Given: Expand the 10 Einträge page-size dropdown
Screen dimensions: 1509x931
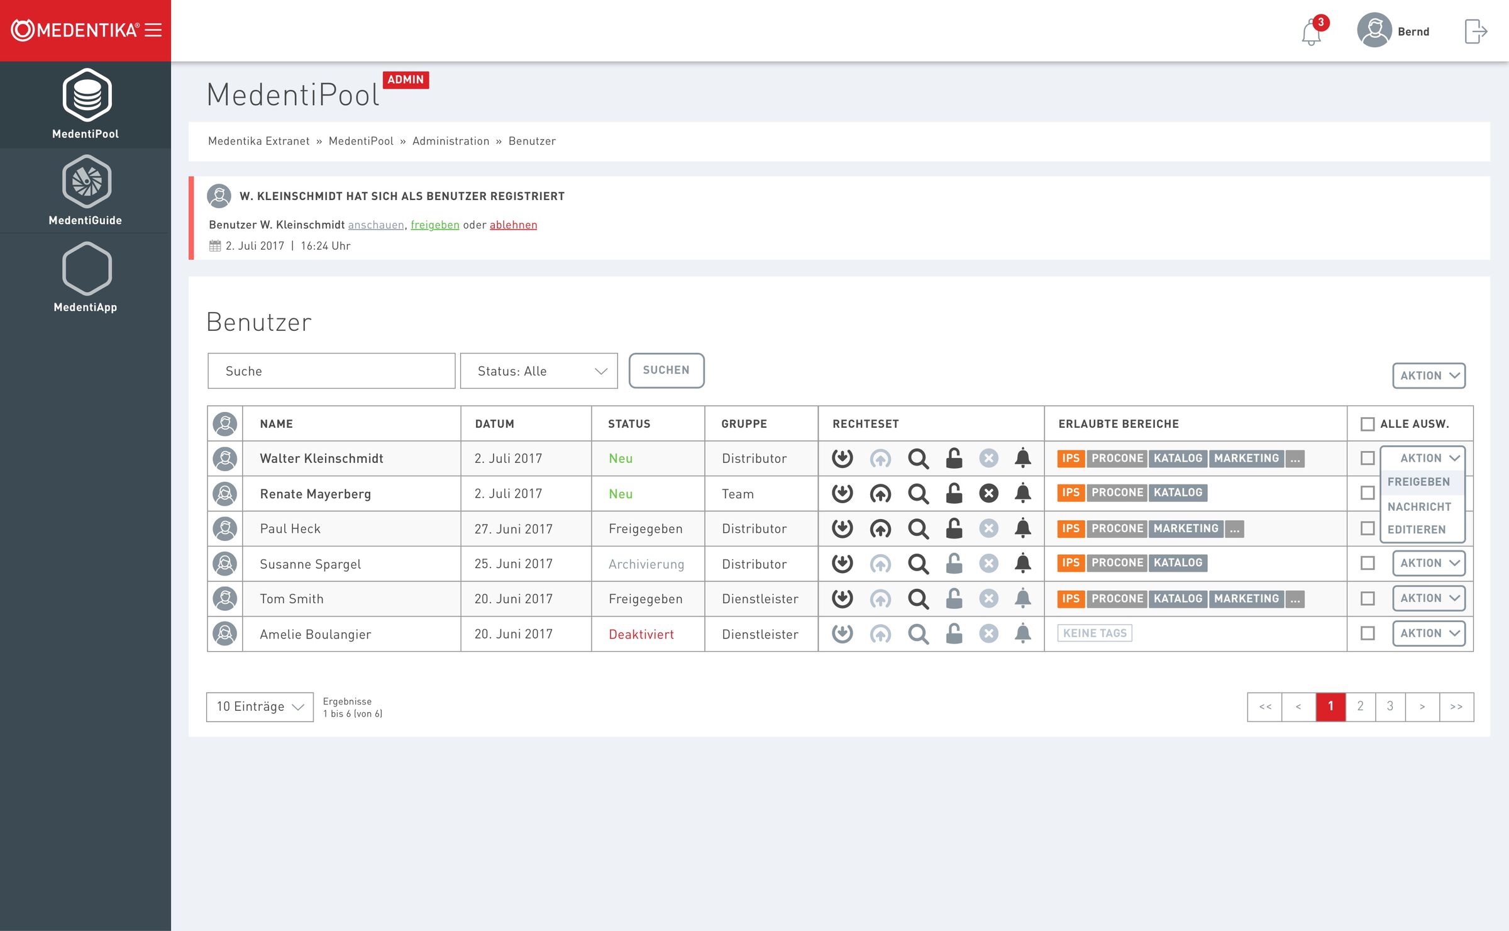Looking at the screenshot, I should pyautogui.click(x=260, y=707).
